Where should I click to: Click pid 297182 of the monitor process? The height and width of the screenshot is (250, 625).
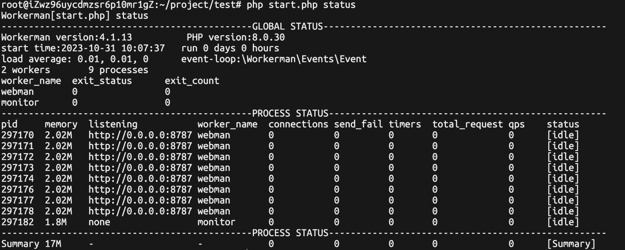(18, 222)
